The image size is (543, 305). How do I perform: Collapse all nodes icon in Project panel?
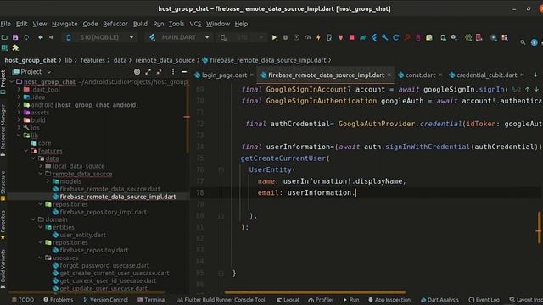point(159,72)
